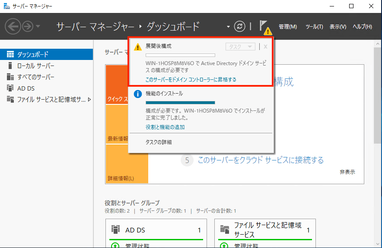This screenshot has height=248, width=382.
Task: Click the step 5 number circle
Action: (x=187, y=160)
